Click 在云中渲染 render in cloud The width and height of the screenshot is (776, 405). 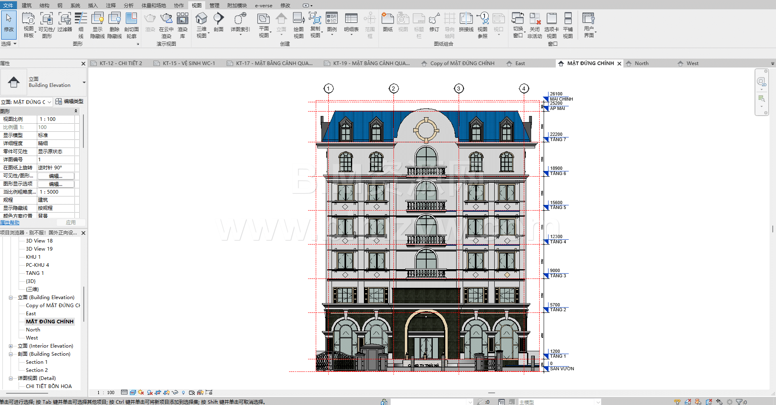(x=166, y=25)
